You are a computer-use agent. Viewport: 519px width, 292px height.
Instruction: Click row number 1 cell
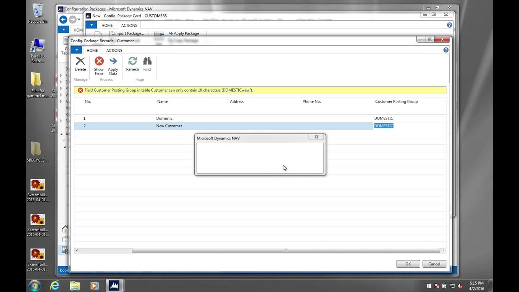tap(84, 118)
